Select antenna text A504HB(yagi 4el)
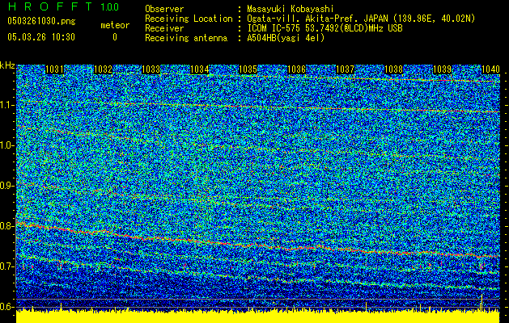The height and width of the screenshot is (323, 509). pyautogui.click(x=286, y=38)
